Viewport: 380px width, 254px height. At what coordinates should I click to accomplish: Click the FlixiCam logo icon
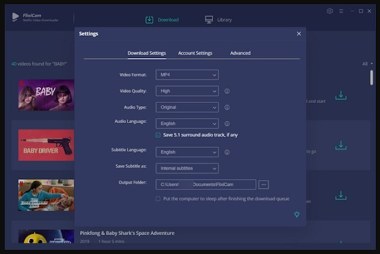click(15, 17)
